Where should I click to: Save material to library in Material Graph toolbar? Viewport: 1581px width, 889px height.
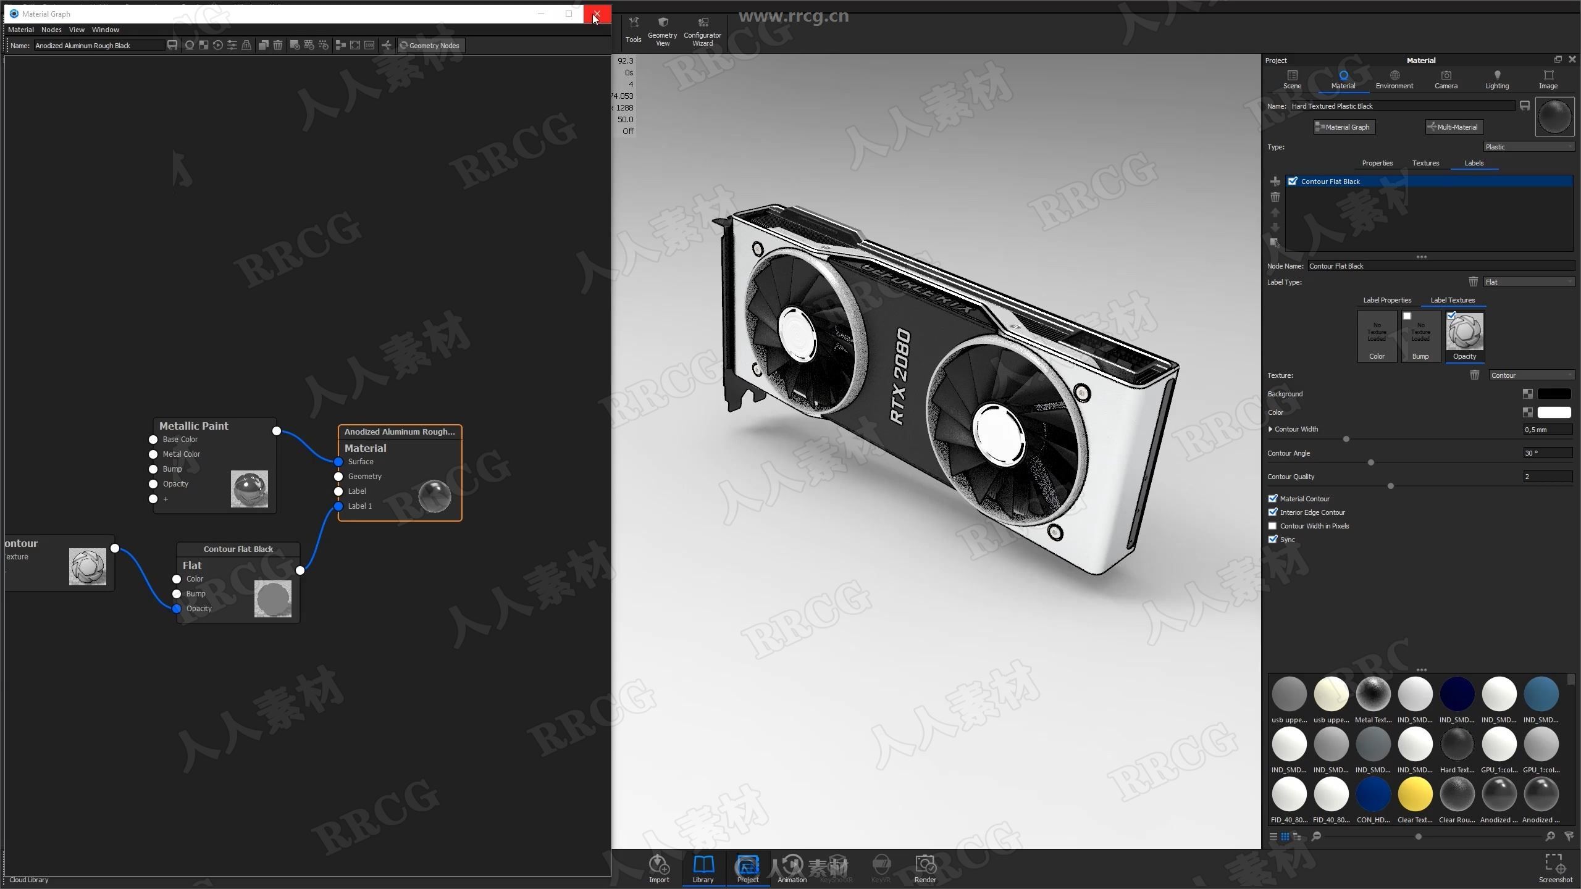click(x=172, y=45)
